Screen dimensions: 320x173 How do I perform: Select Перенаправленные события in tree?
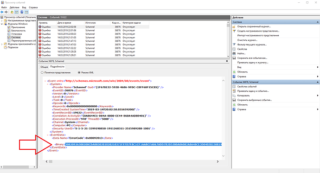(x=24, y=41)
